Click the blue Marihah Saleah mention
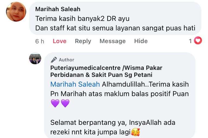Viewport: 208px width, 138px height. 75,84
